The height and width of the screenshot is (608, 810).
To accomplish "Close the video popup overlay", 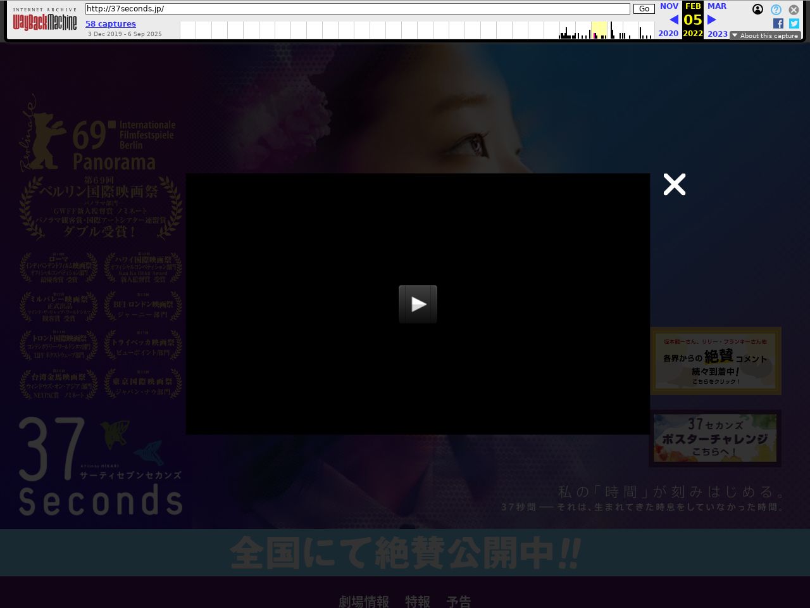I will click(674, 184).
